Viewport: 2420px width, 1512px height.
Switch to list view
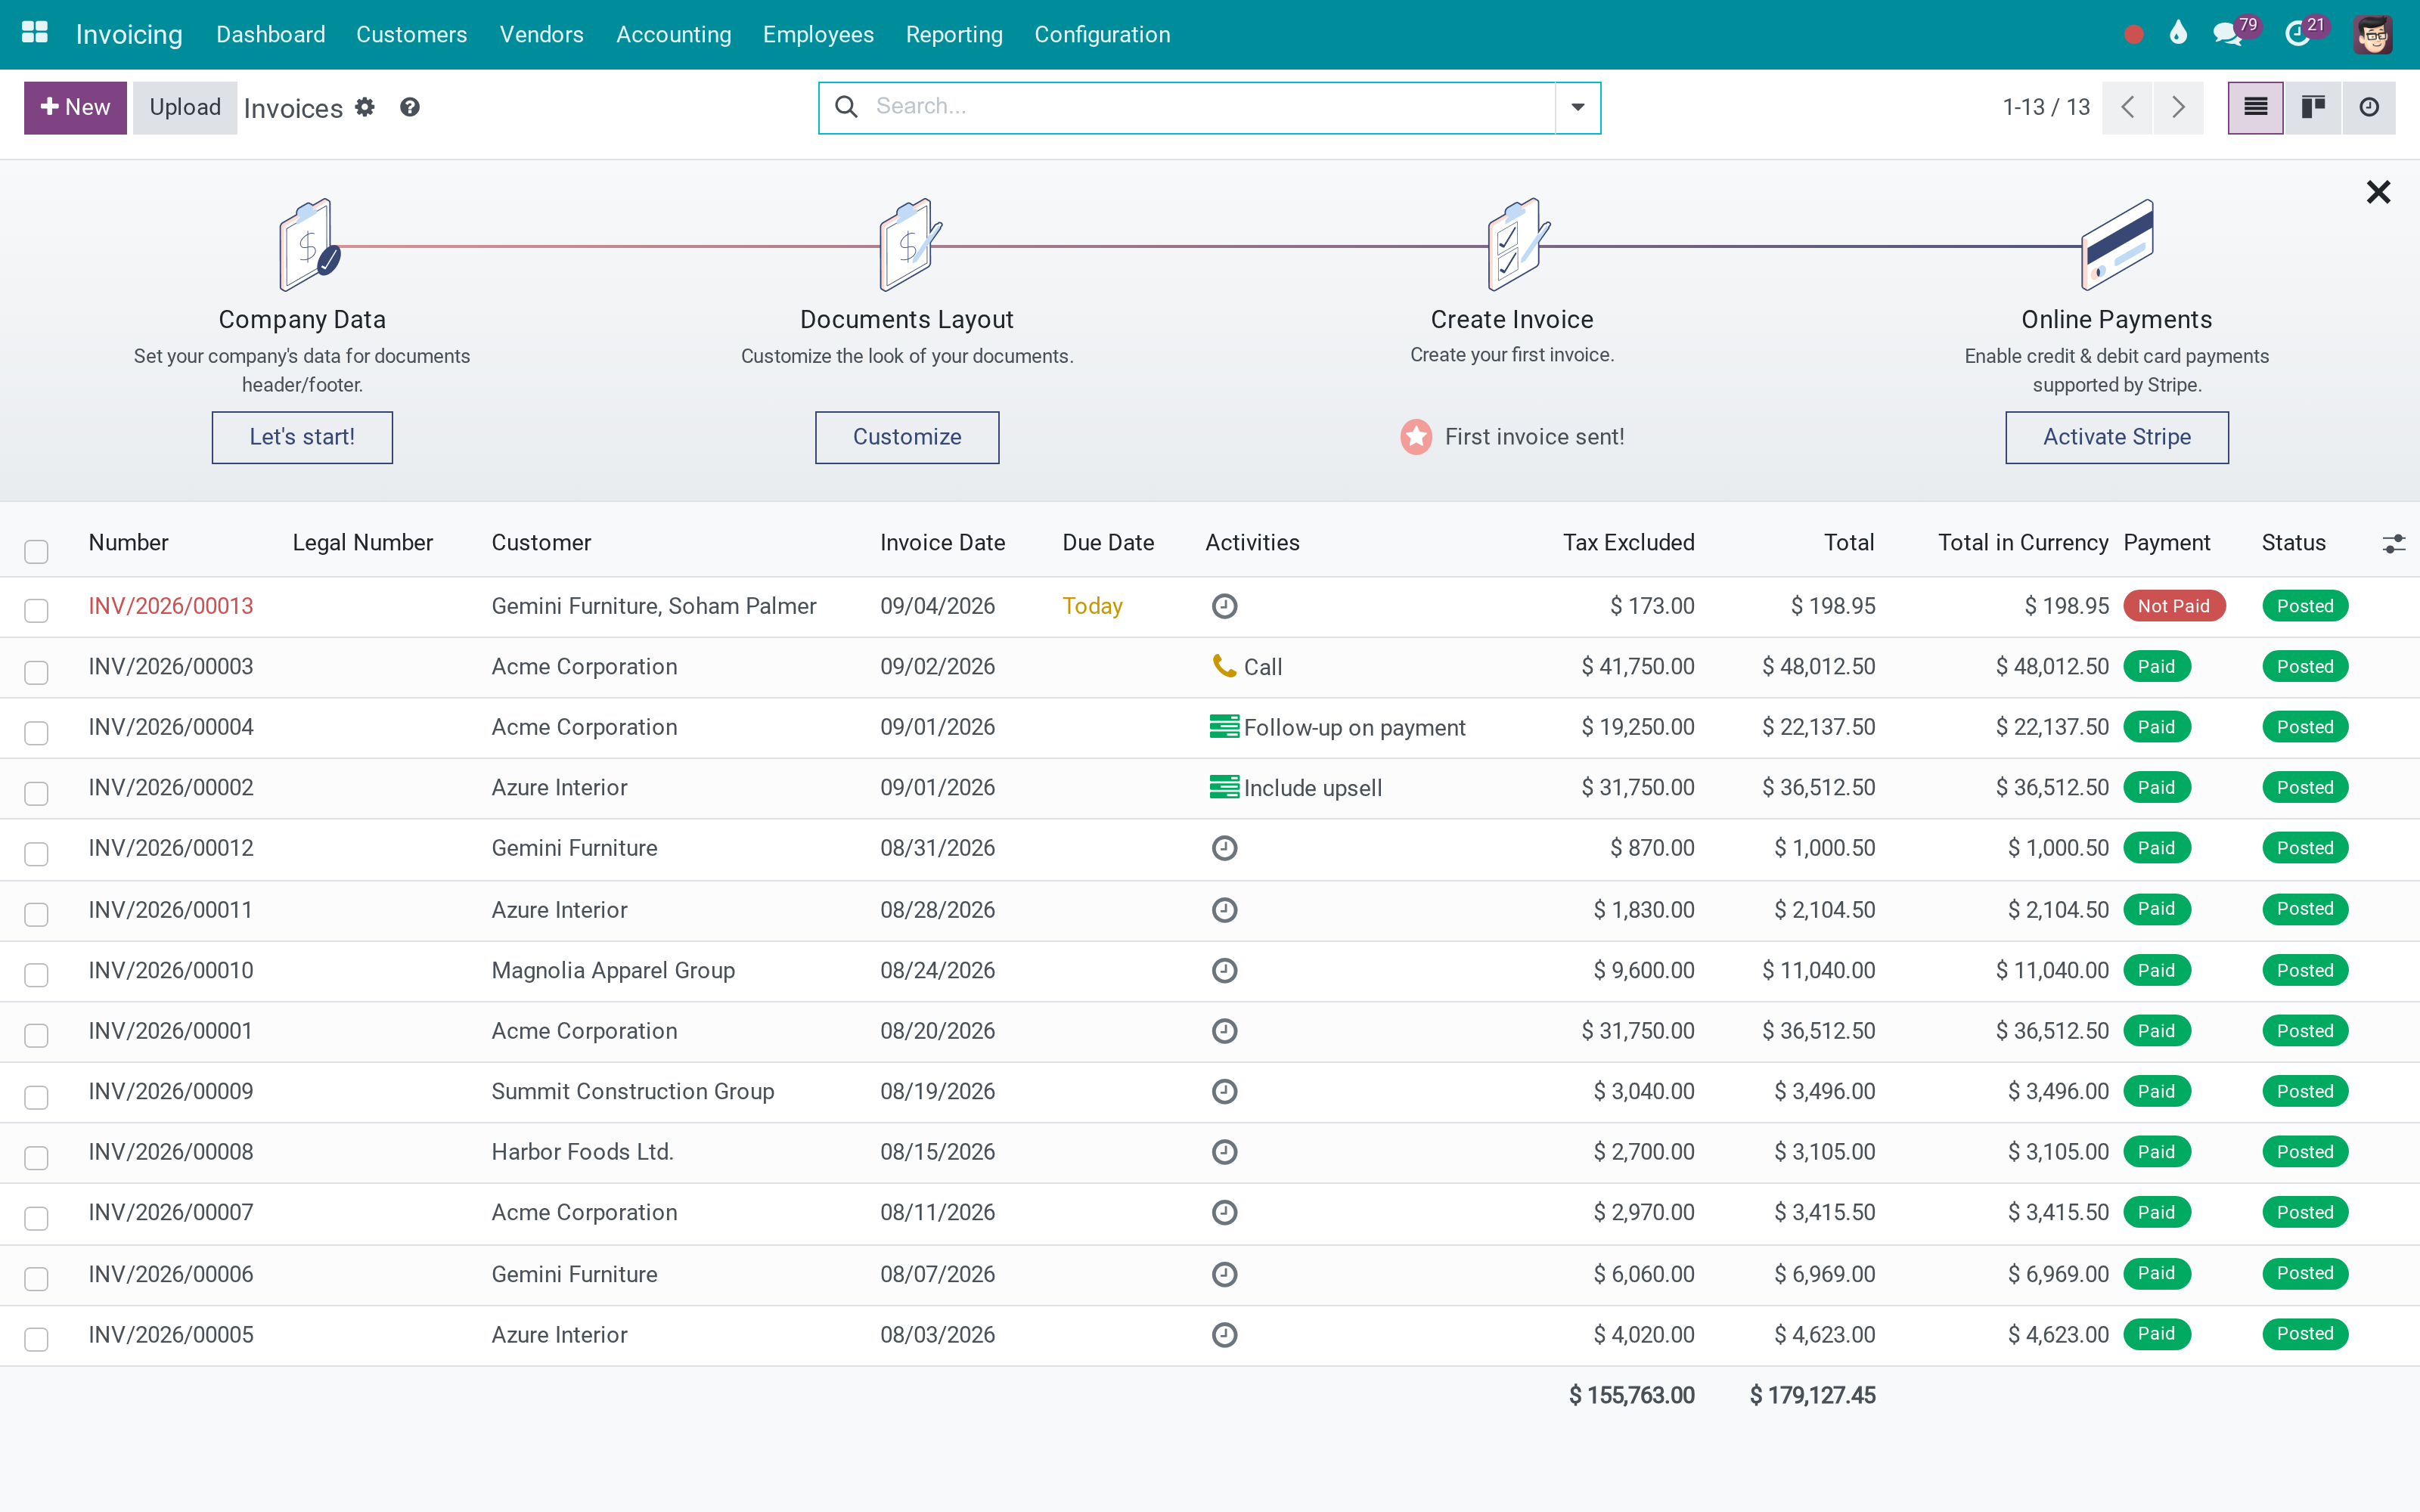pos(2255,107)
